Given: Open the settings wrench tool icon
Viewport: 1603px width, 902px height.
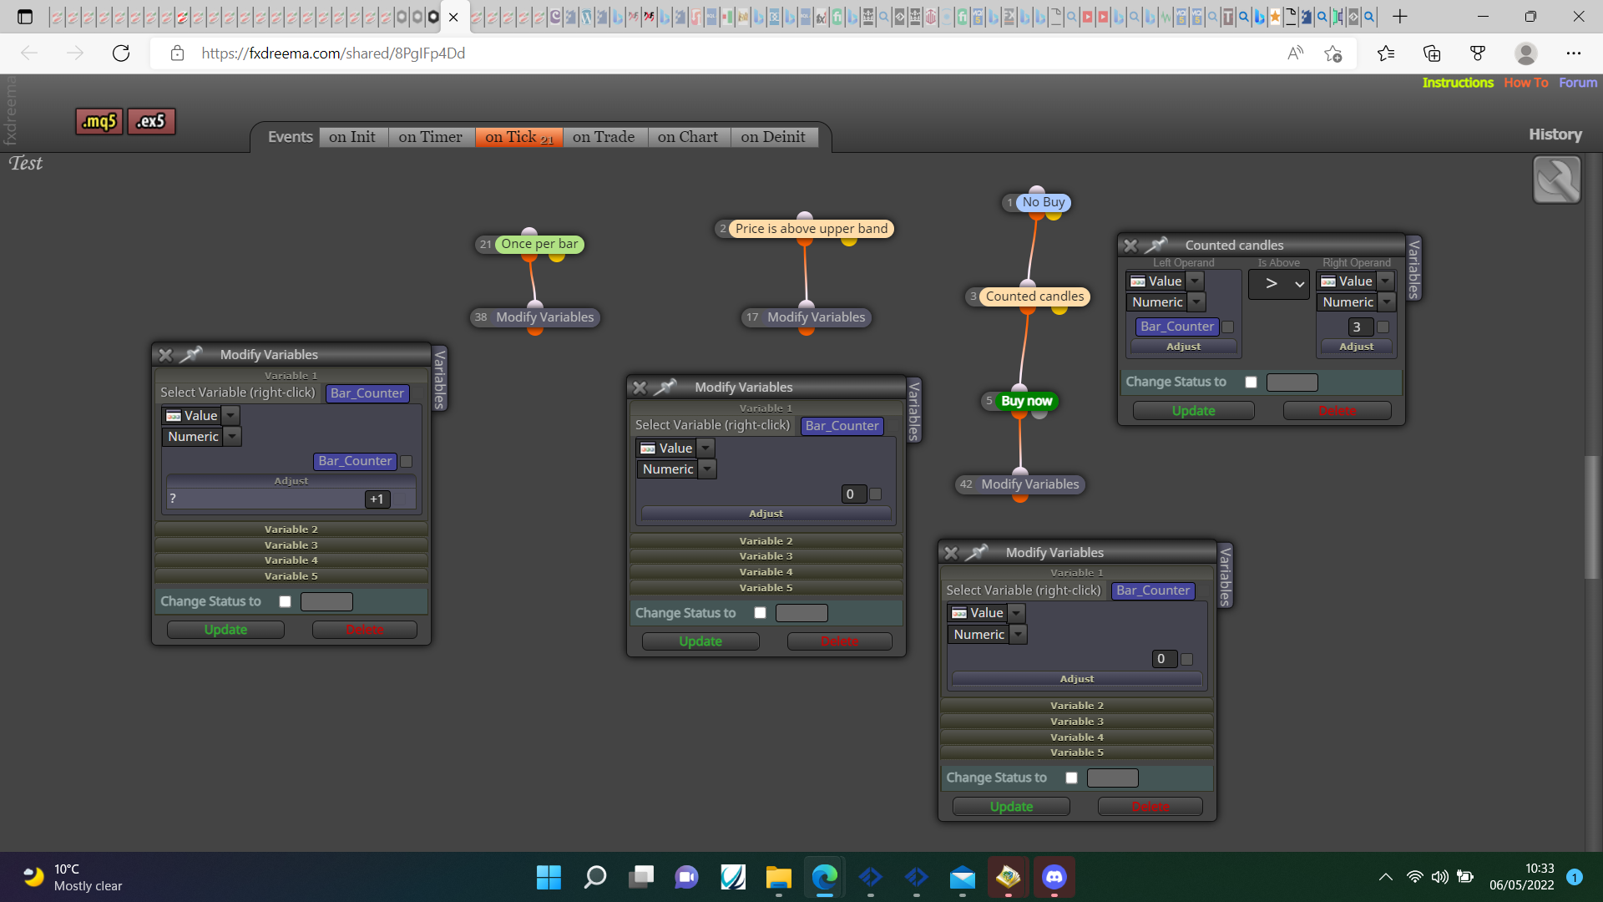Looking at the screenshot, I should [1556, 180].
